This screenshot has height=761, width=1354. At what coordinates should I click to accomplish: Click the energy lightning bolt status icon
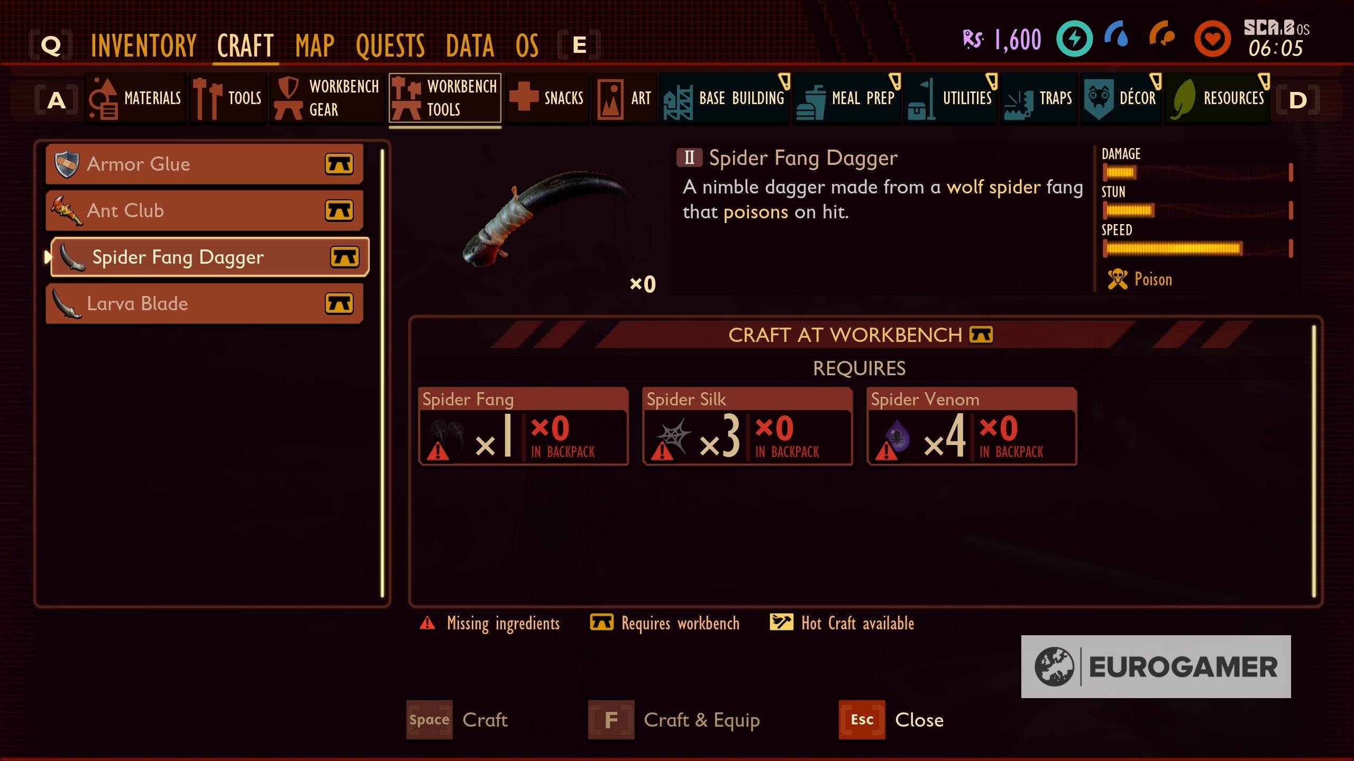[x=1074, y=39]
